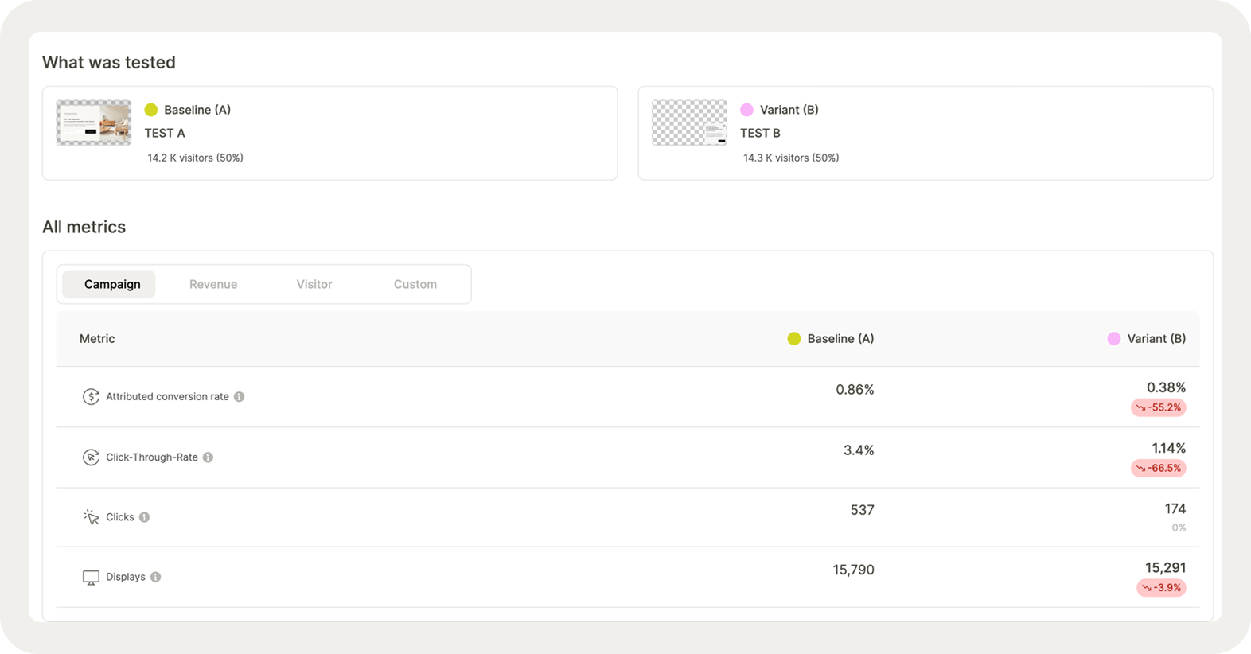1251x654 pixels.
Task: Click the Clicks pointer icon
Action: [x=91, y=517]
